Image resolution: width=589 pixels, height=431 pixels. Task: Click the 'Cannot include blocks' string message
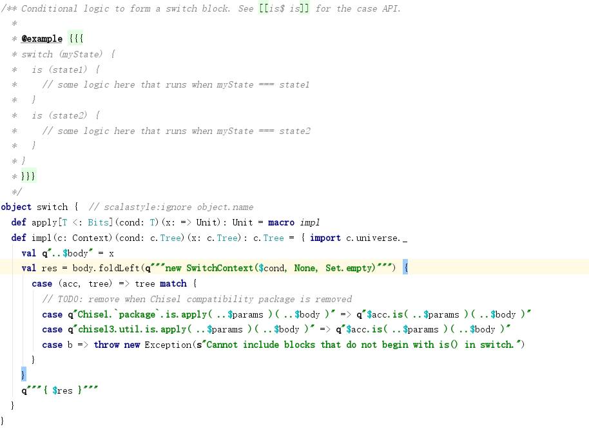click(x=360, y=345)
